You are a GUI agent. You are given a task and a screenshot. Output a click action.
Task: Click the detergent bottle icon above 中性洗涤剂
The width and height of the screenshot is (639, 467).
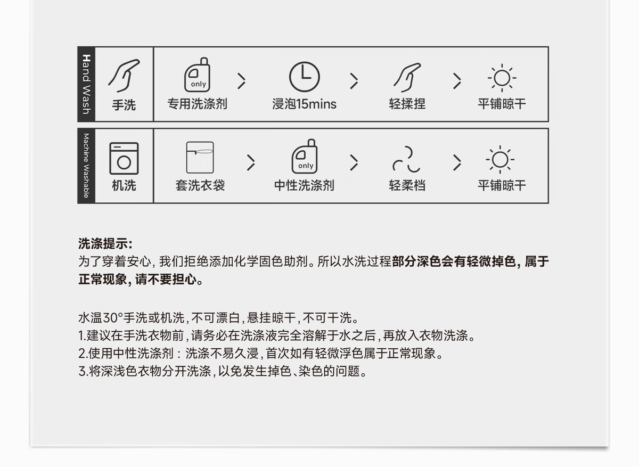pyautogui.click(x=305, y=157)
